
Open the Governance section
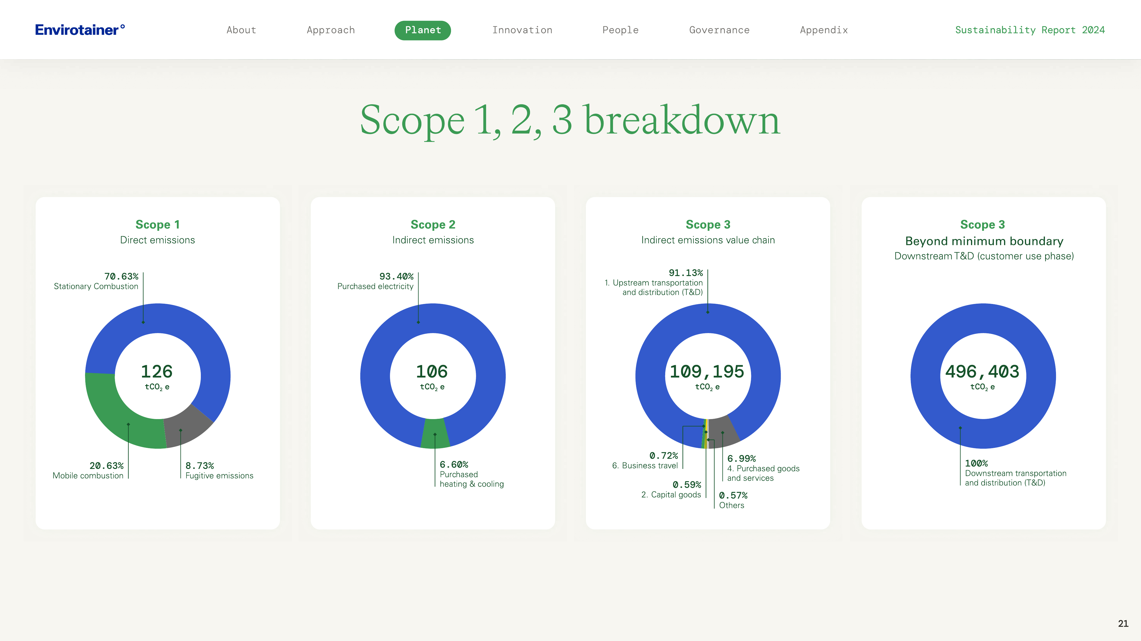coord(719,30)
